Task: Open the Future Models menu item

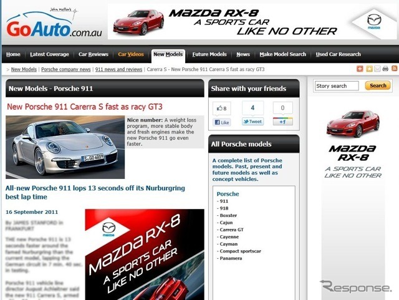Action: click(209, 54)
